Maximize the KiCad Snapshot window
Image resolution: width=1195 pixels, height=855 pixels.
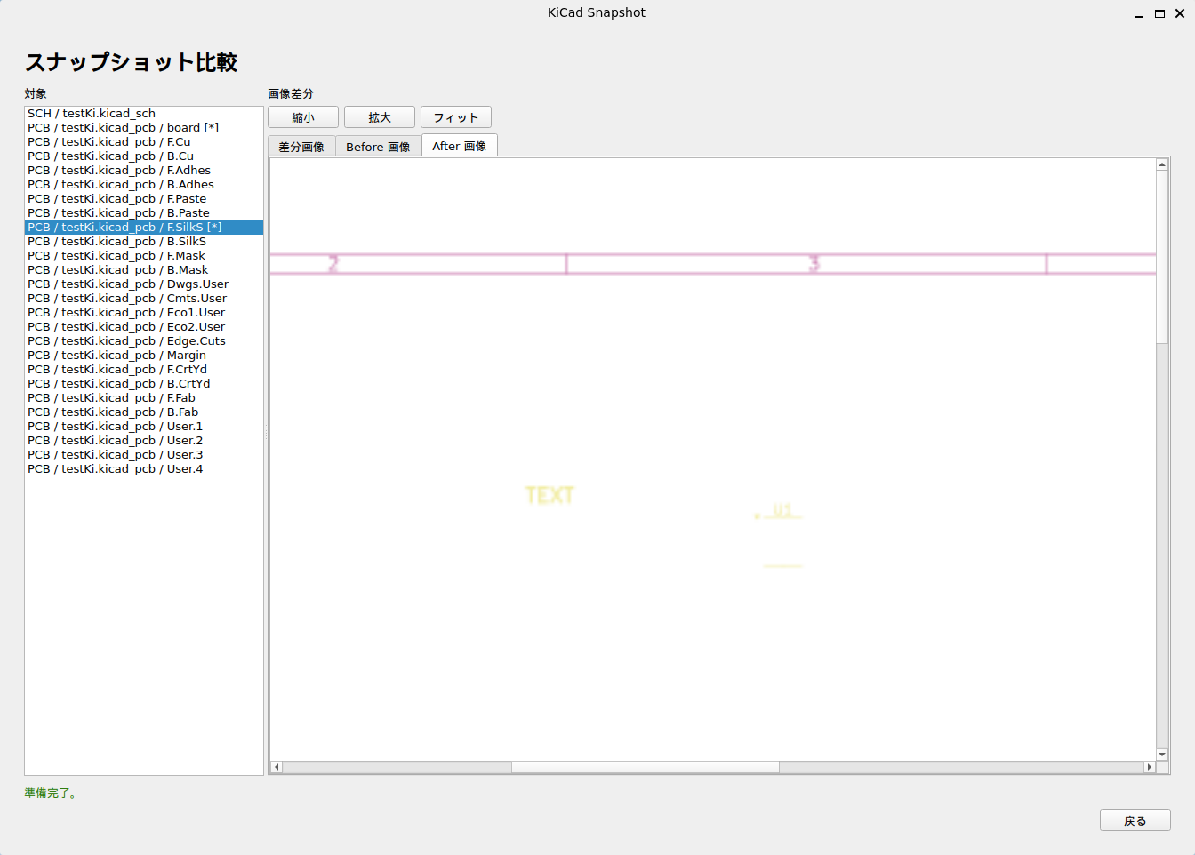(x=1159, y=13)
